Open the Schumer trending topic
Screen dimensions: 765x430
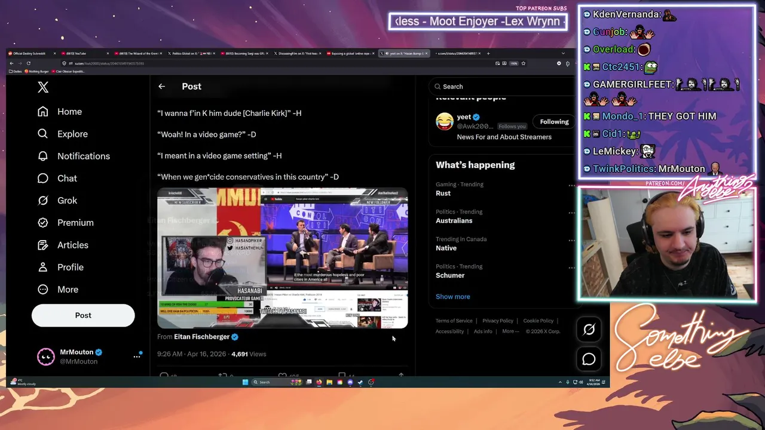(450, 275)
